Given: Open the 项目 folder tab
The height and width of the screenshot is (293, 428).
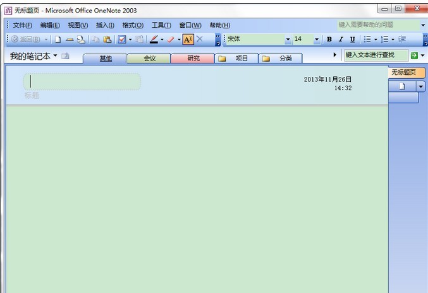Looking at the screenshot, I should click(236, 58).
